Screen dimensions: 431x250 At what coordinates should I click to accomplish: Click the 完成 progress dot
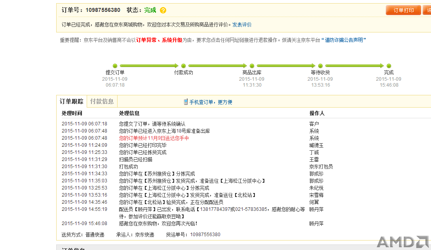click(x=389, y=66)
